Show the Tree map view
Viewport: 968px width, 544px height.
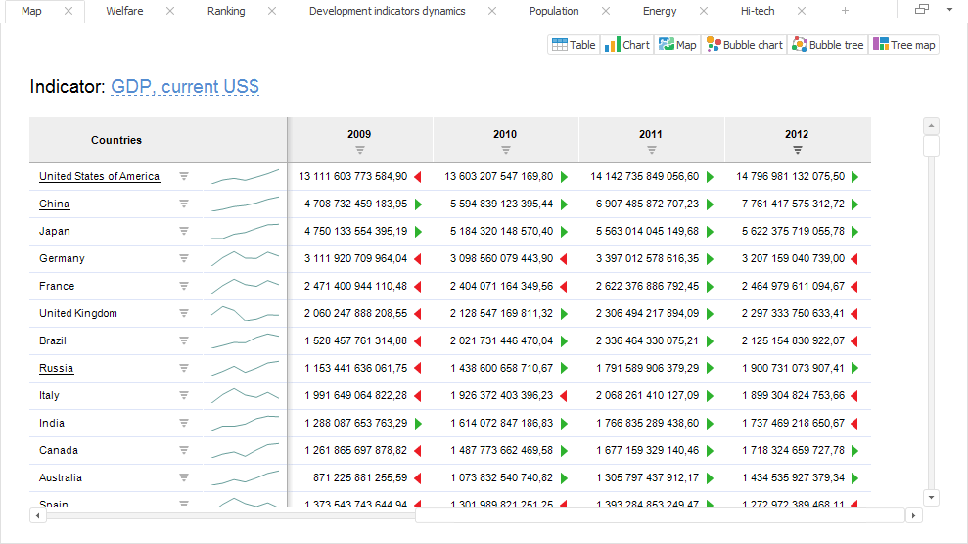pyautogui.click(x=903, y=45)
